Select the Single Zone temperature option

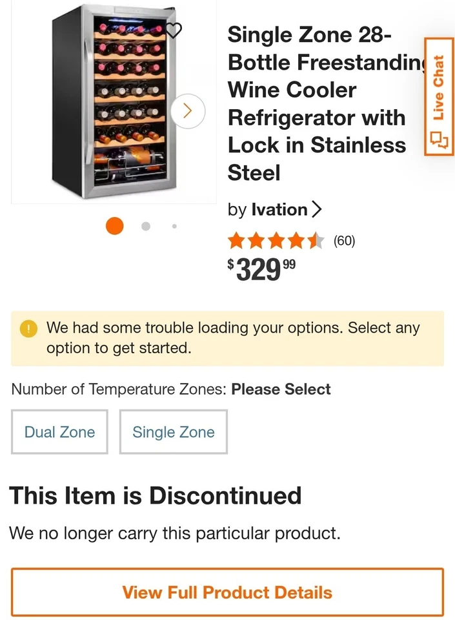[173, 431]
